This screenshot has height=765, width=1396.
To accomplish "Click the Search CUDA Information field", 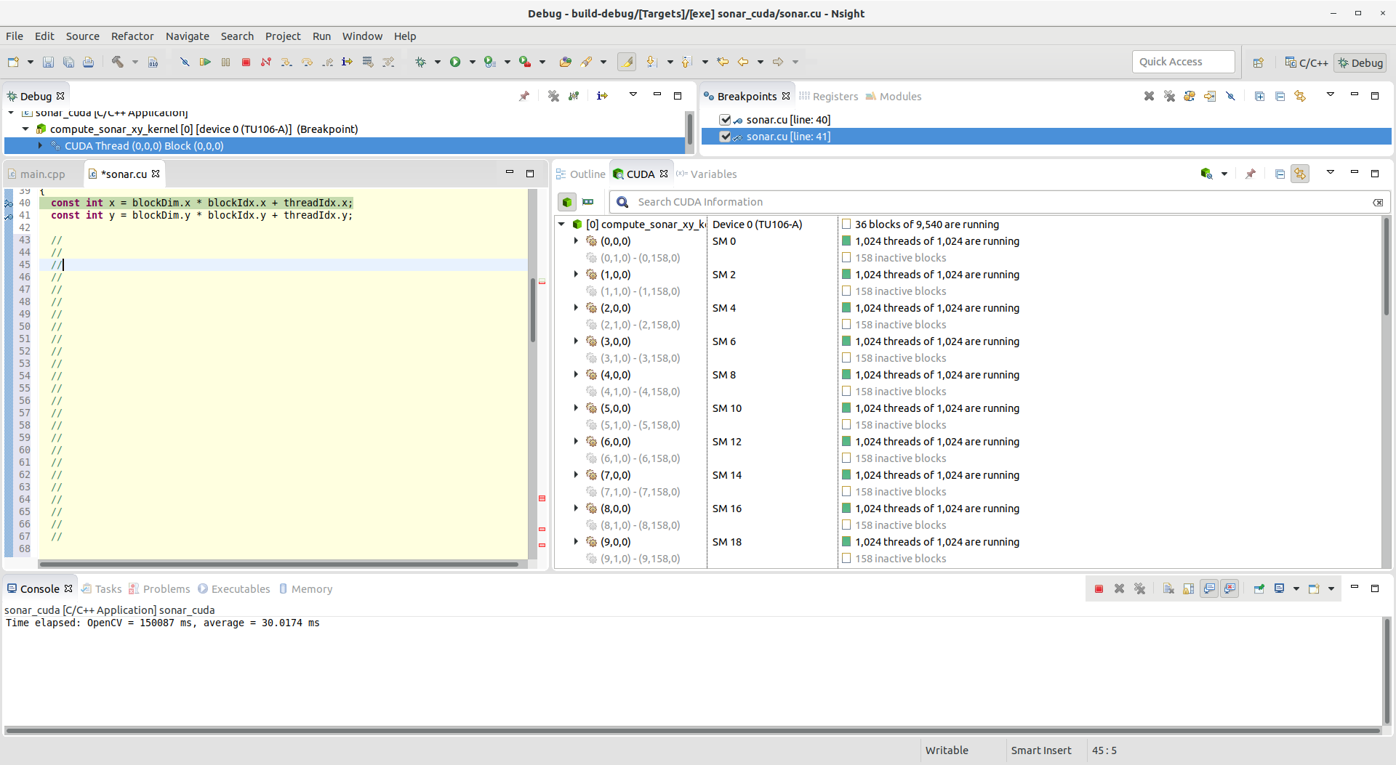I will click(x=1000, y=202).
